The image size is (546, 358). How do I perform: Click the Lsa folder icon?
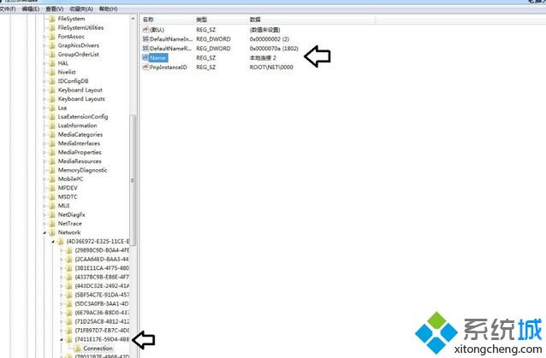52,108
